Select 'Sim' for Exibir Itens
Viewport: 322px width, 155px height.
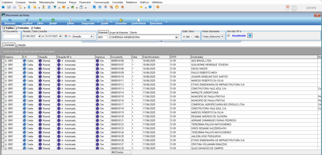pyautogui.click(x=184, y=37)
